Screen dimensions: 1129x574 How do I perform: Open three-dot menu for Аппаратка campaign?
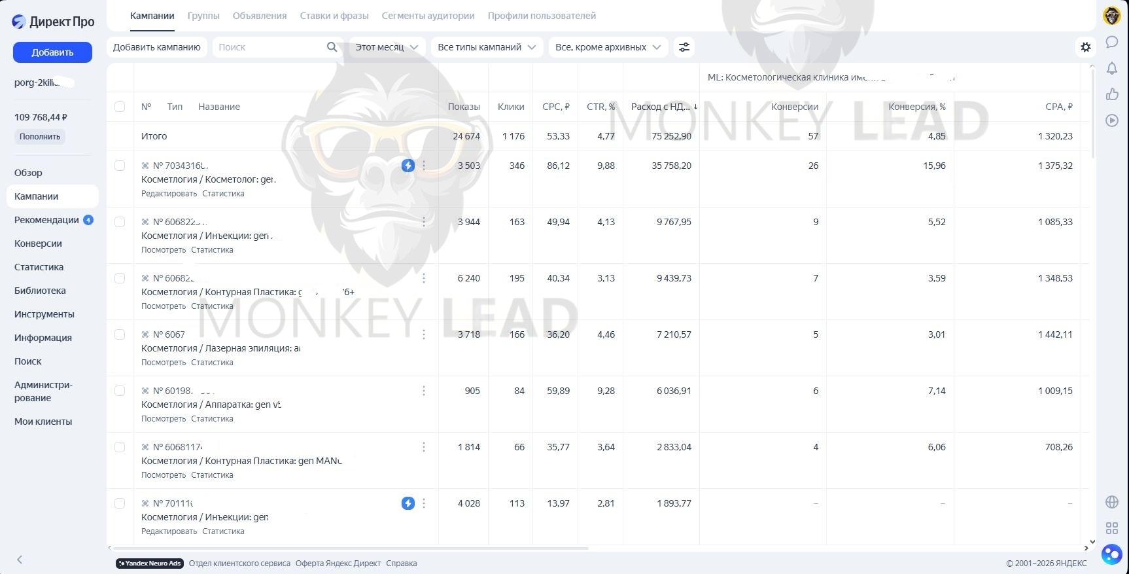coord(424,391)
